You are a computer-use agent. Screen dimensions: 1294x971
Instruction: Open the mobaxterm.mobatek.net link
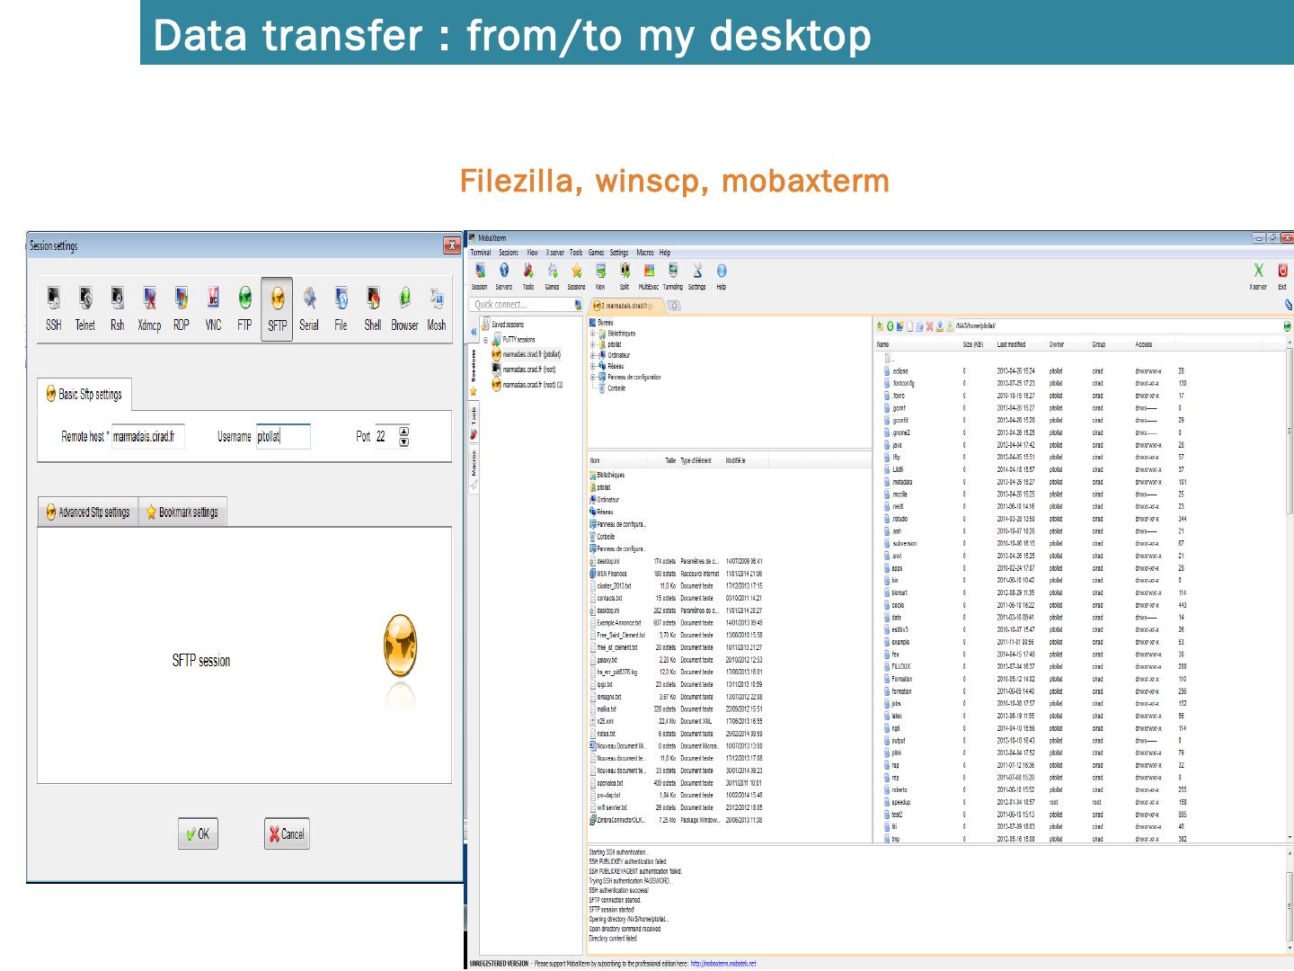tap(723, 964)
